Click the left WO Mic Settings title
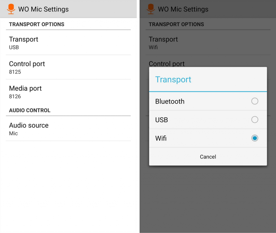 pyautogui.click(x=43, y=9)
